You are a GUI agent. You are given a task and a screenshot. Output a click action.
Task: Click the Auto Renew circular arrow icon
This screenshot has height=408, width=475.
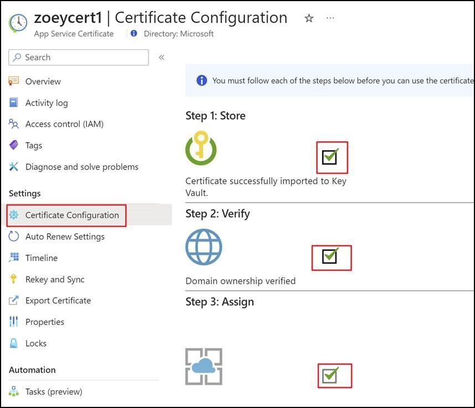click(14, 236)
